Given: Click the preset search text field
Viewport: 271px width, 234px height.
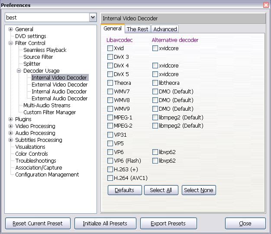Looking at the screenshot, I should click(46, 18).
